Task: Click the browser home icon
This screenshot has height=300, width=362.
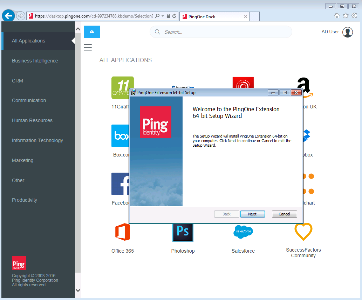Action: pyautogui.click(x=336, y=15)
